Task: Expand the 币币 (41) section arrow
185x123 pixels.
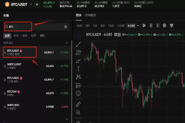Action: (x=67, y=43)
